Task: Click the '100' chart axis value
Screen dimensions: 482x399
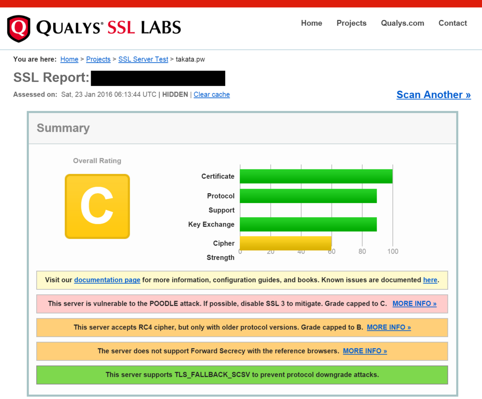Action: [393, 251]
